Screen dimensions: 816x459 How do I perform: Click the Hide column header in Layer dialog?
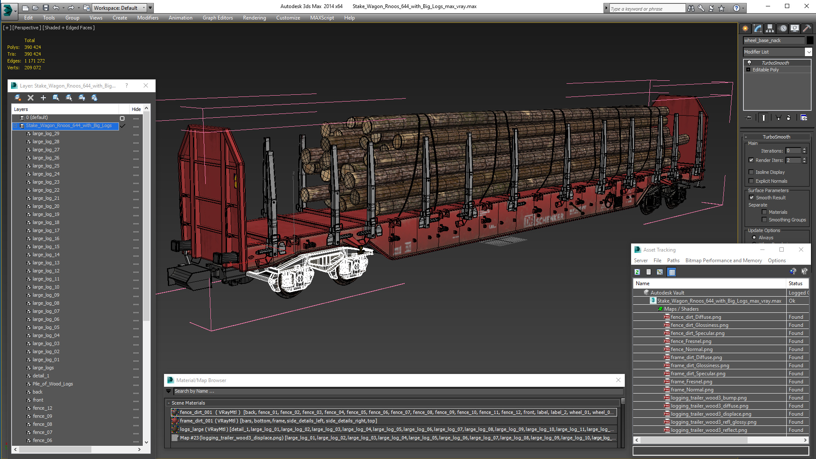(136, 109)
